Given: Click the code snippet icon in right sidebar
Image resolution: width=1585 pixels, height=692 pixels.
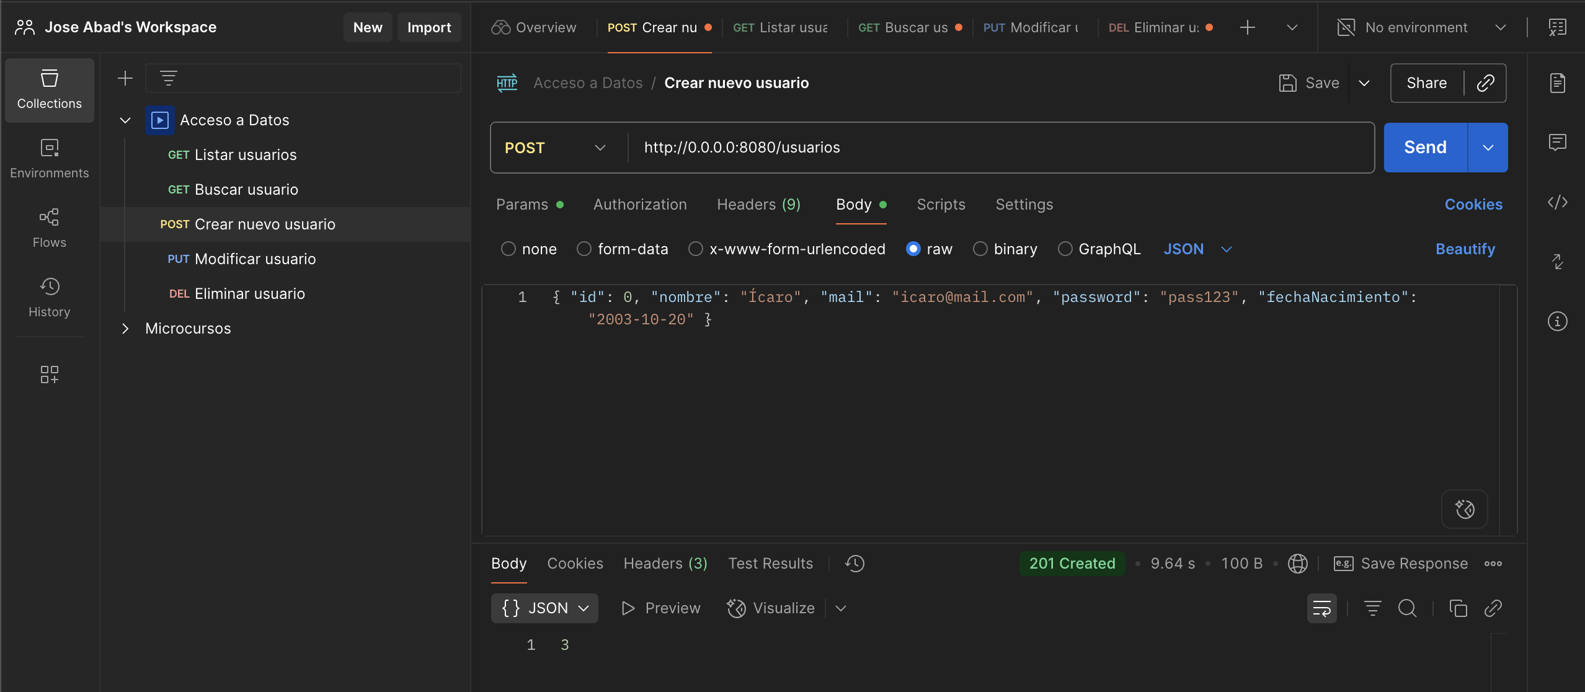Looking at the screenshot, I should [1557, 202].
